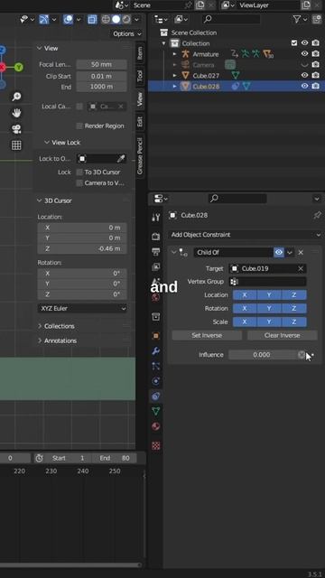This screenshot has width=325, height=578.
Task: Switch to wireframe viewport shading
Action: coord(106,19)
